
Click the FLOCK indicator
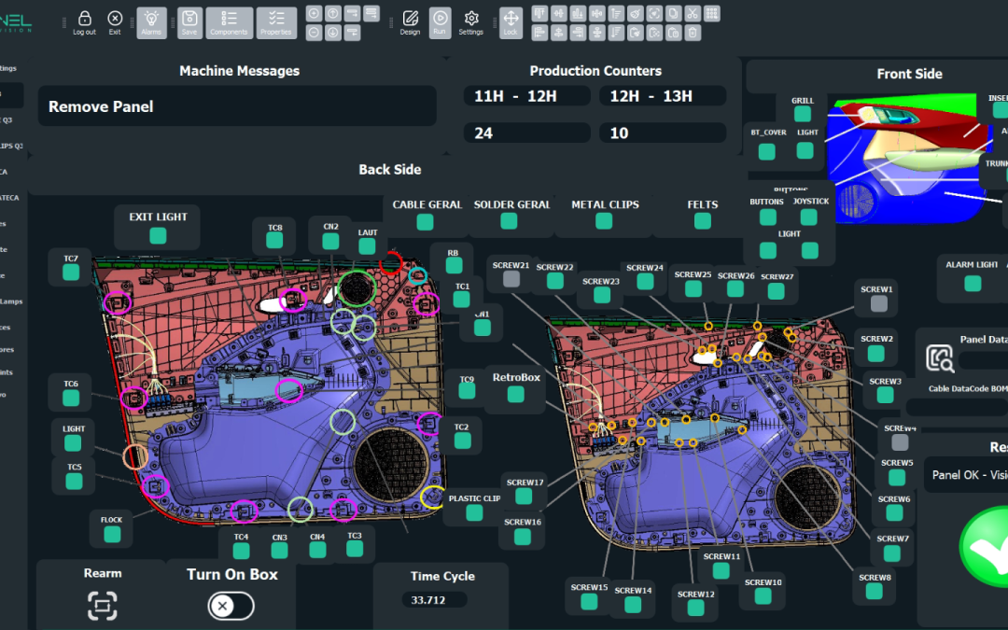(113, 534)
